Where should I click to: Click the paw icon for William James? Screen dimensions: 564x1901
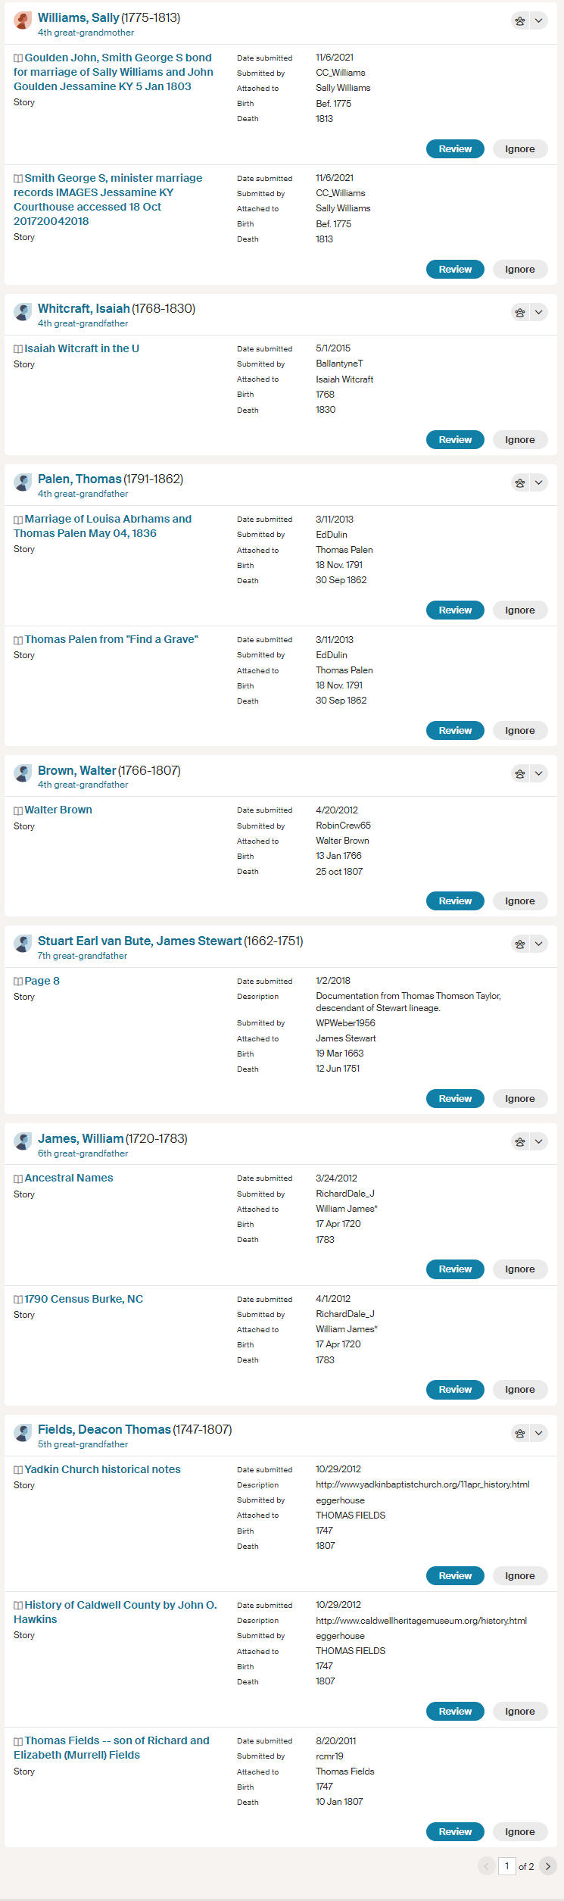[520, 1141]
